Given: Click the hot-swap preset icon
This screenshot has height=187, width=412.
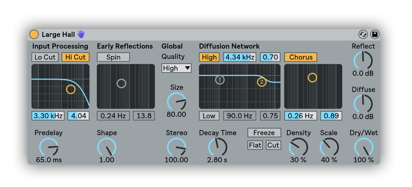Looking at the screenshot, I should tap(363, 35).
